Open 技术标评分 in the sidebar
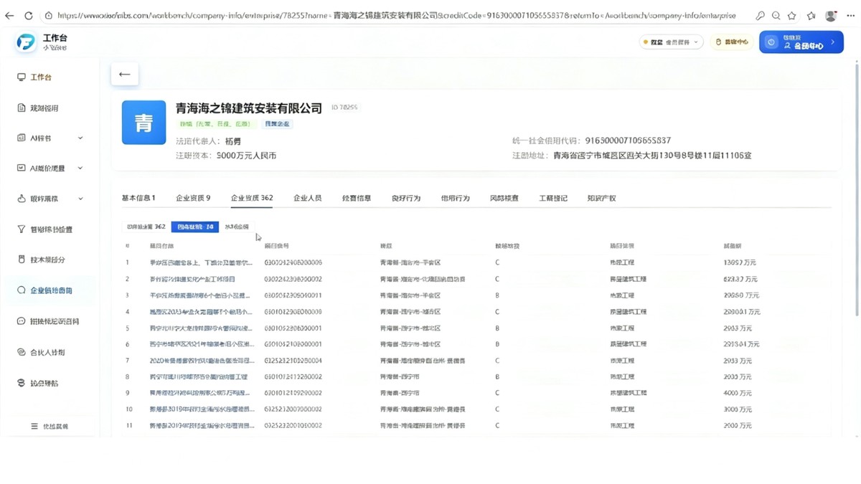The width and height of the screenshot is (861, 484). coord(47,260)
